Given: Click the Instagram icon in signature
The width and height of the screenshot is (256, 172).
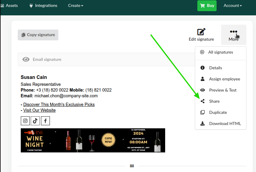Looking at the screenshot, I should click(x=25, y=121).
